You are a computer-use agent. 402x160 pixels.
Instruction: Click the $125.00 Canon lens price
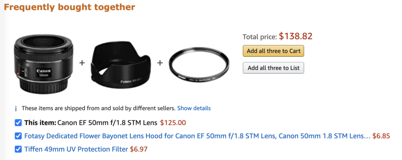[x=173, y=123]
